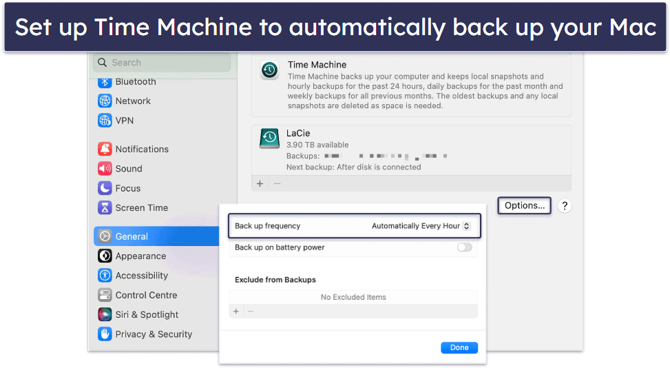This screenshot has height=368, width=670.
Task: Click the Options... button
Action: (524, 205)
